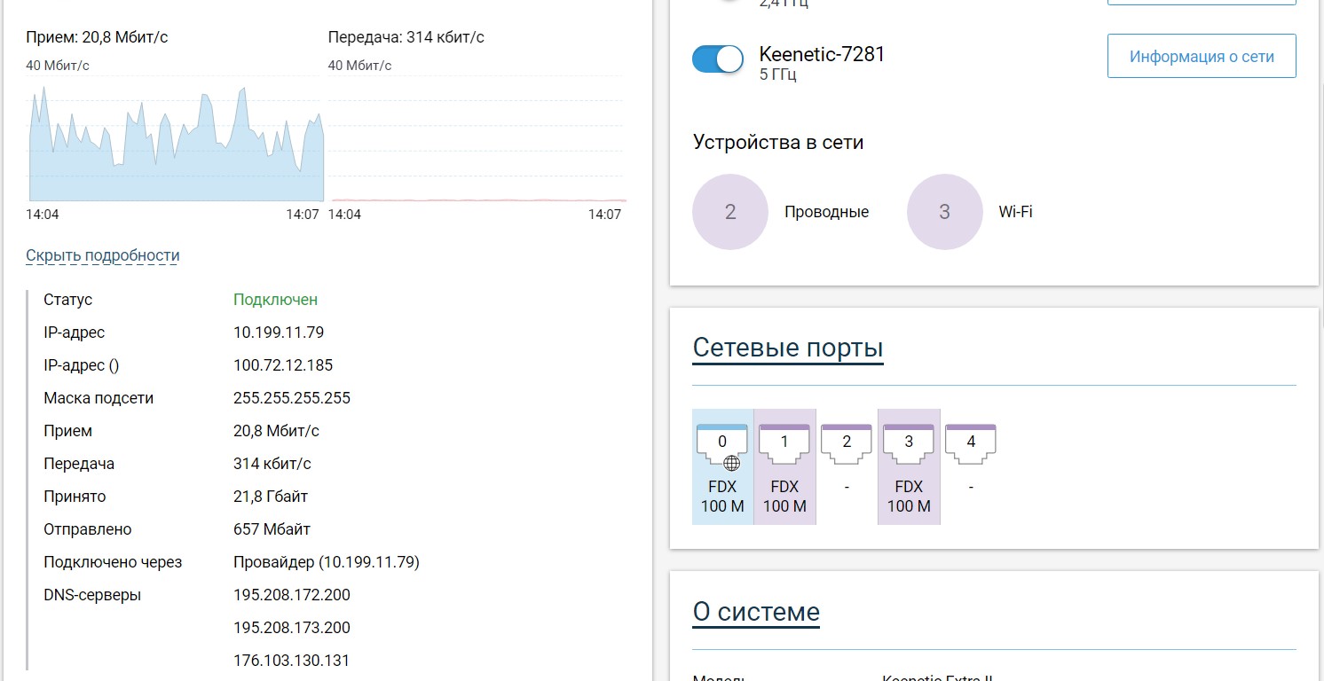Screen dimensions: 1324x681
Task: Open wired devices count circle showing 2
Action: tap(730, 212)
